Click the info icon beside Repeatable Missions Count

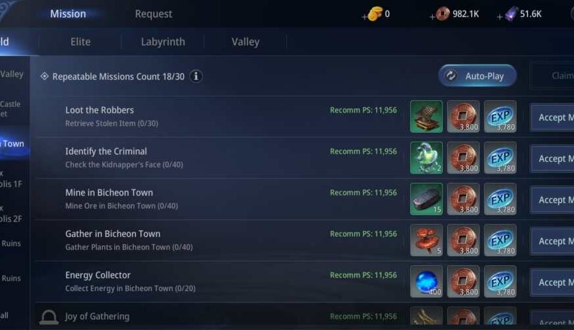(x=196, y=76)
